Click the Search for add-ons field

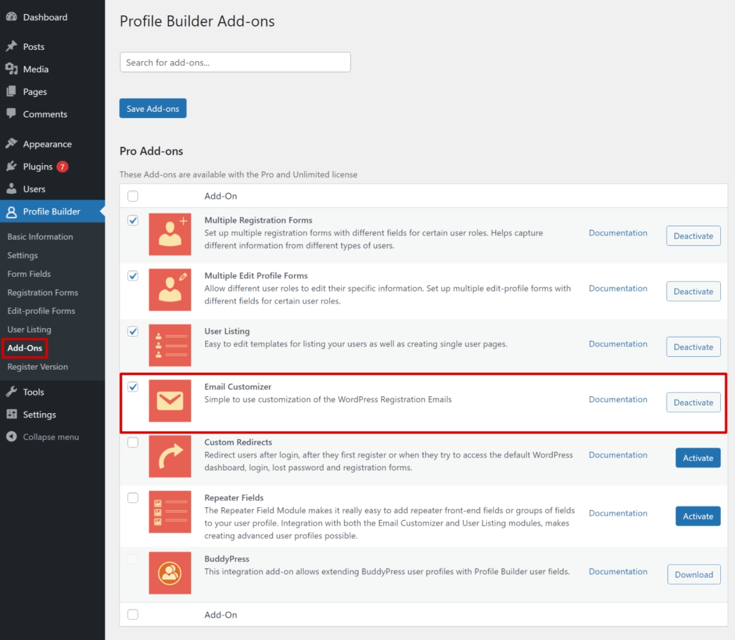pos(235,62)
